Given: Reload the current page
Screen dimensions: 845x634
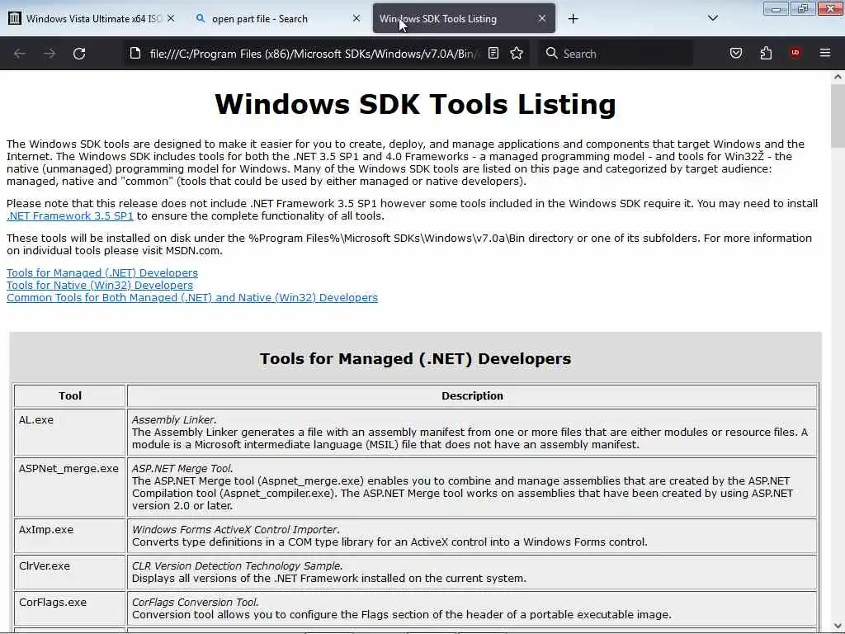Looking at the screenshot, I should click(79, 54).
